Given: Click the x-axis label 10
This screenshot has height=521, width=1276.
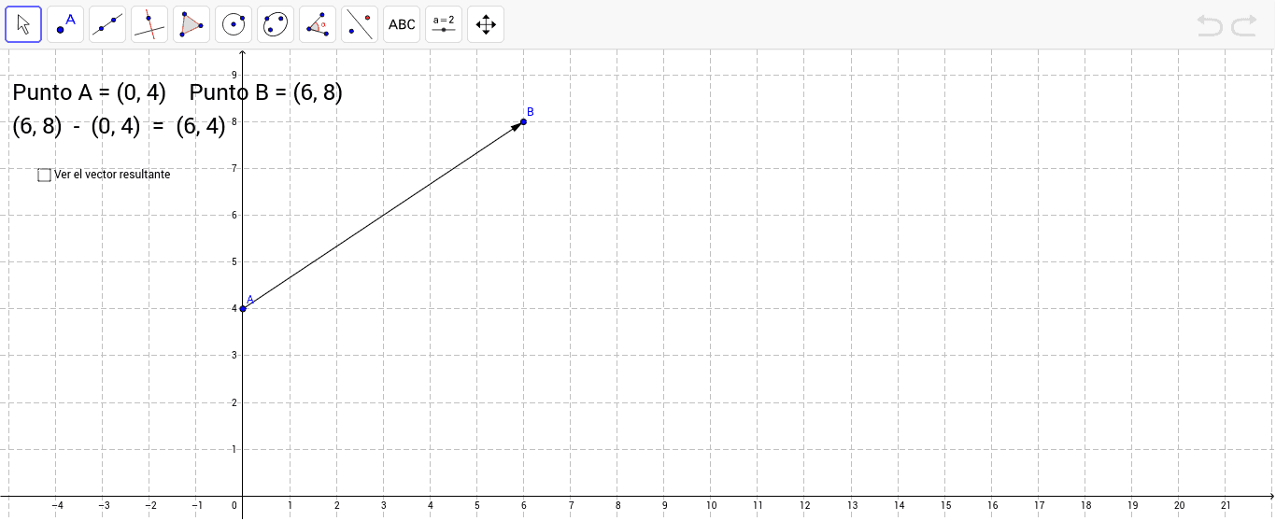Looking at the screenshot, I should 711,506.
